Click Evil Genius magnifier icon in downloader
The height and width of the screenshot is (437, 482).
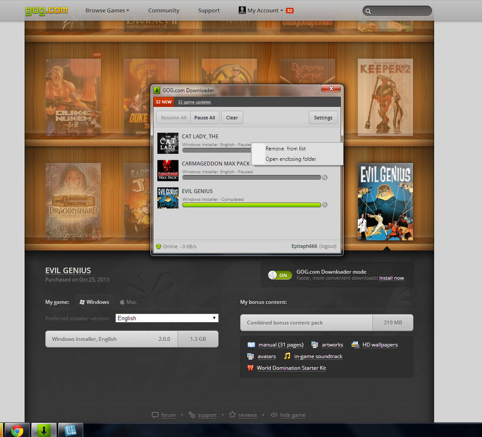tap(325, 205)
